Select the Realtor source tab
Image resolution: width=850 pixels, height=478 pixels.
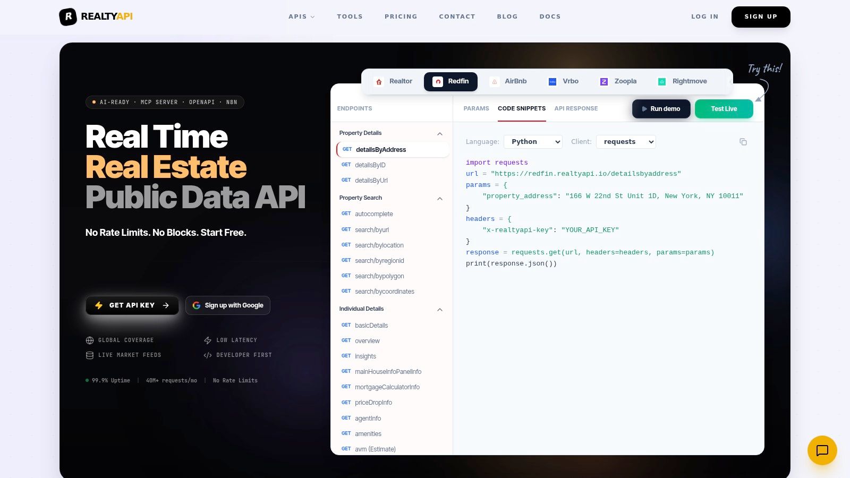pos(394,81)
